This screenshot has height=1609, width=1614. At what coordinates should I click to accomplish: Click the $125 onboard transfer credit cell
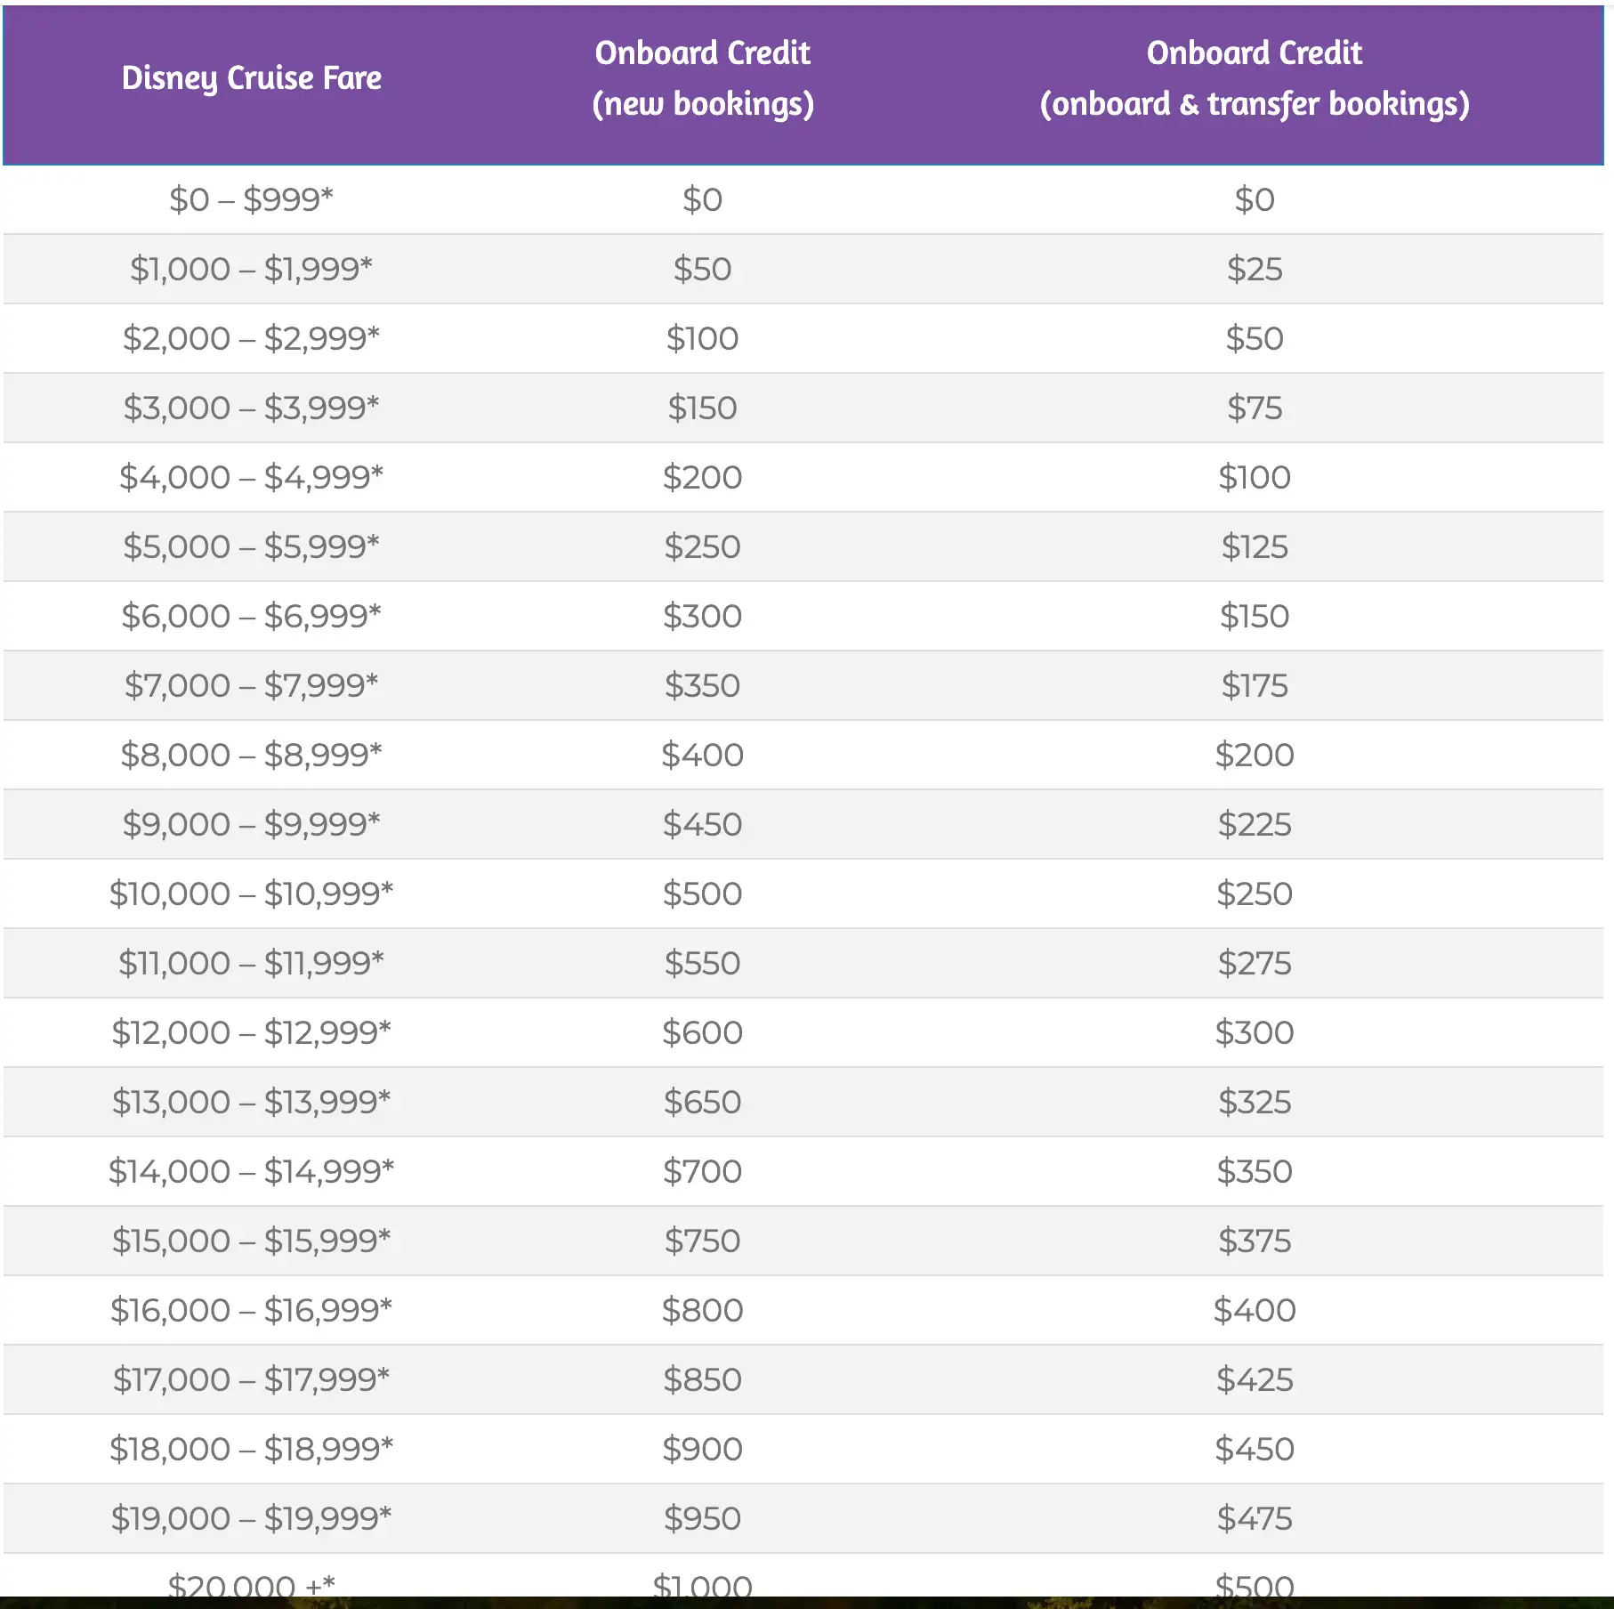coord(1254,546)
